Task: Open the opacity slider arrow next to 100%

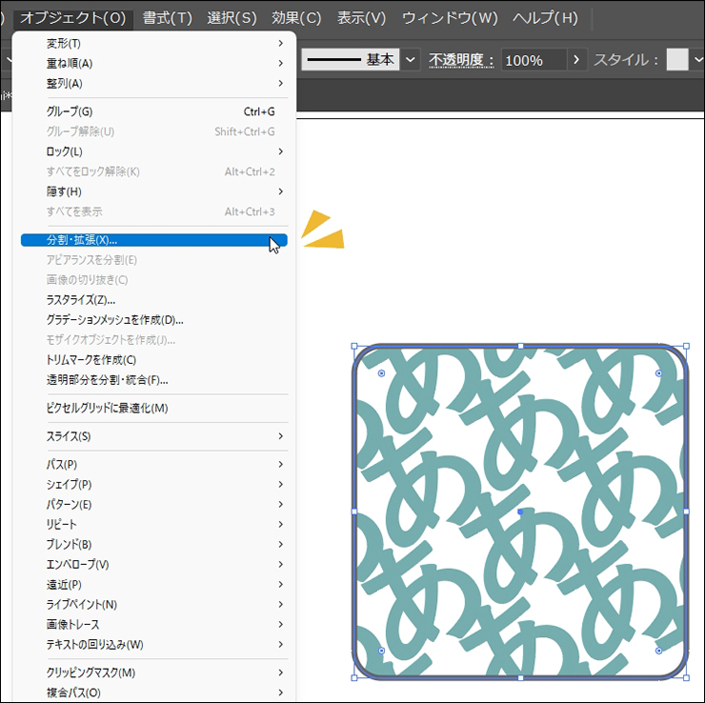Action: [x=576, y=60]
